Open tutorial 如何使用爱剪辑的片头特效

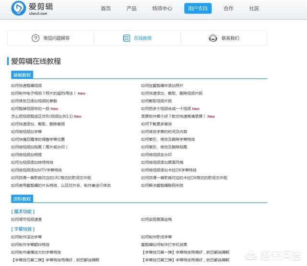(61, 185)
